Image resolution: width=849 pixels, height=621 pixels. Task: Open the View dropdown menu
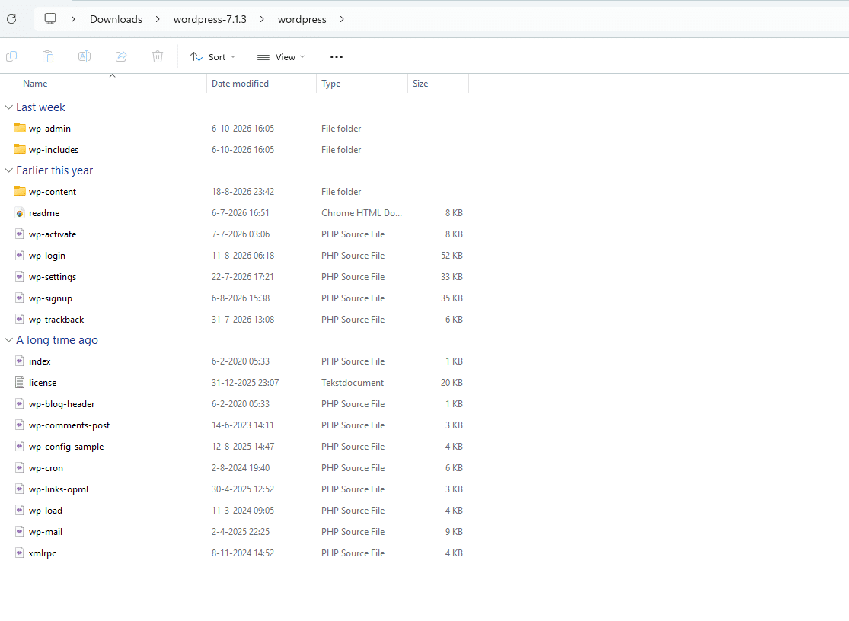[x=281, y=57]
